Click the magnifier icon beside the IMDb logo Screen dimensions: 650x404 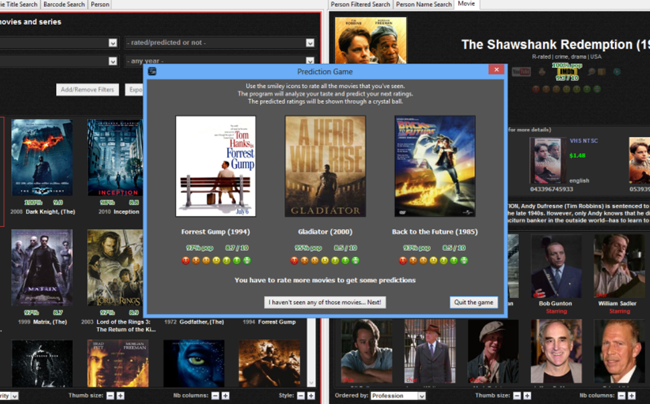click(x=591, y=71)
